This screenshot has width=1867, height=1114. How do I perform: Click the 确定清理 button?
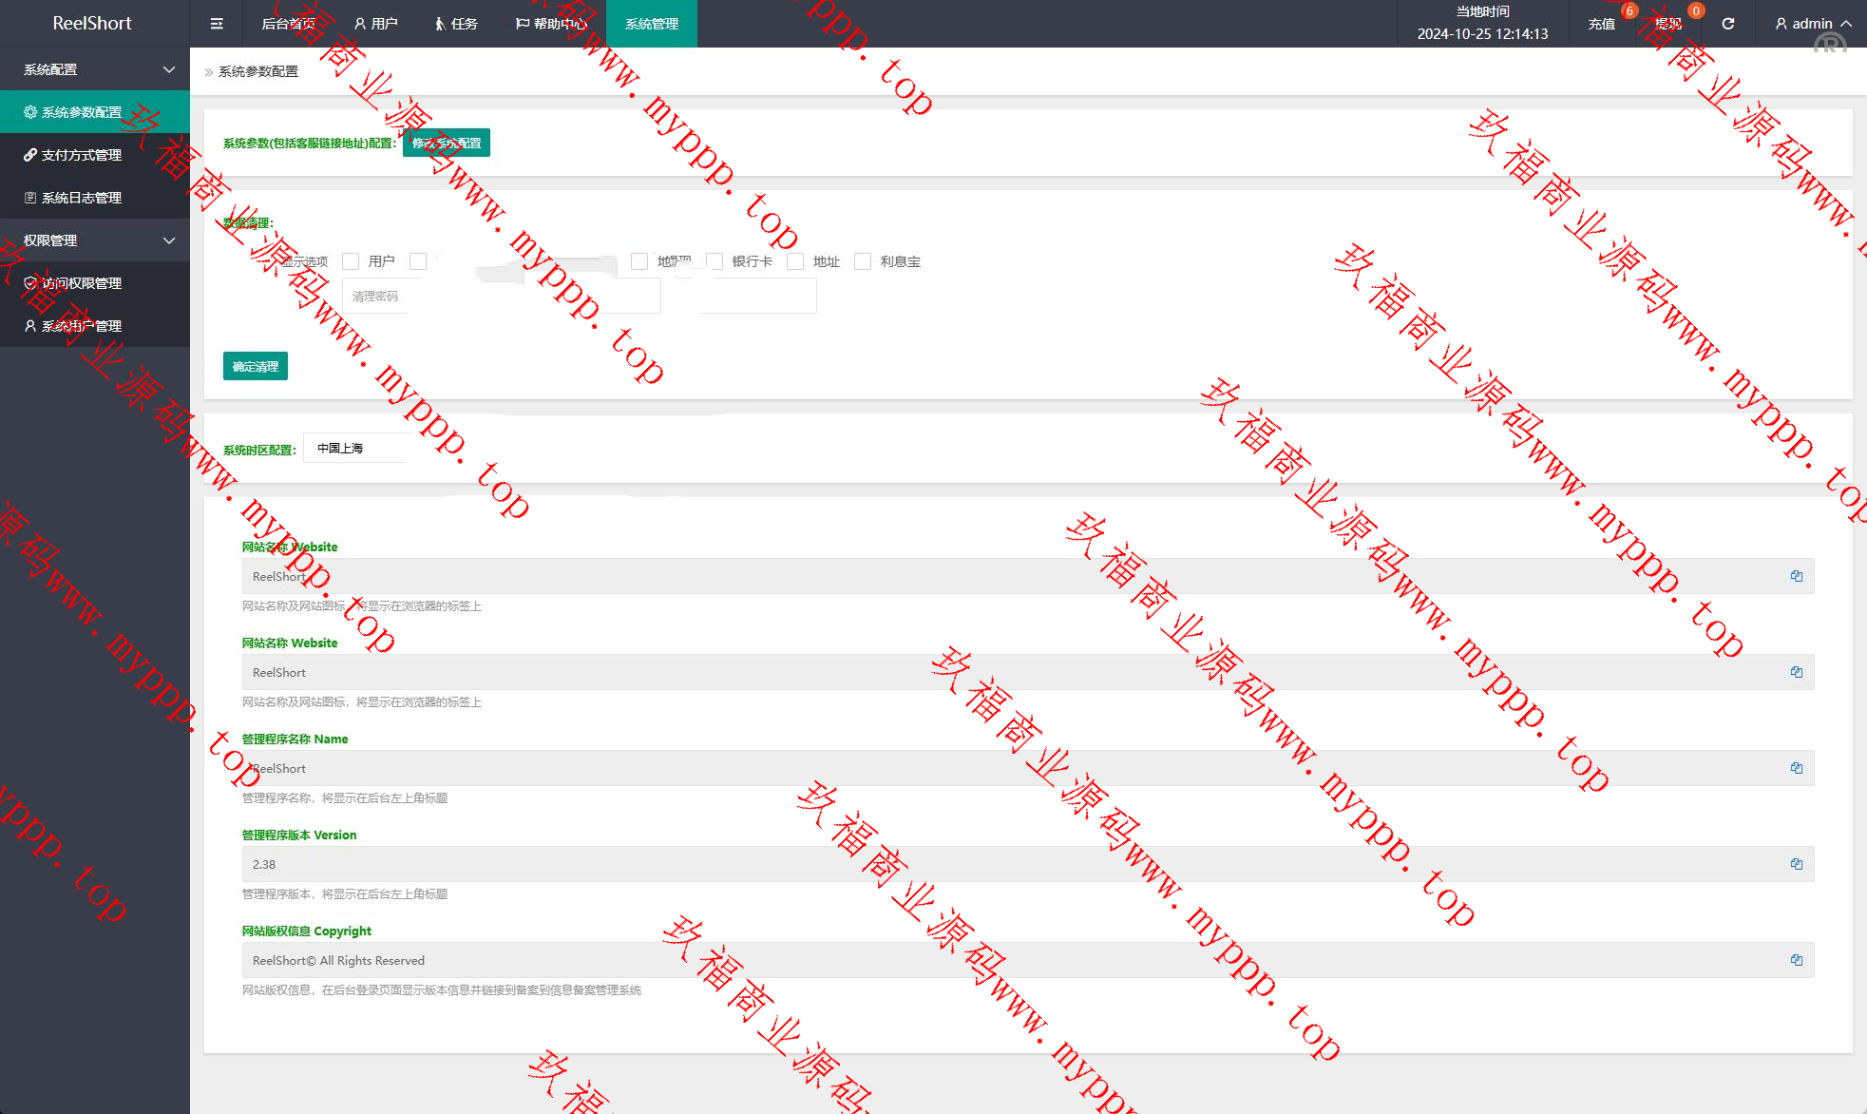pyautogui.click(x=256, y=366)
